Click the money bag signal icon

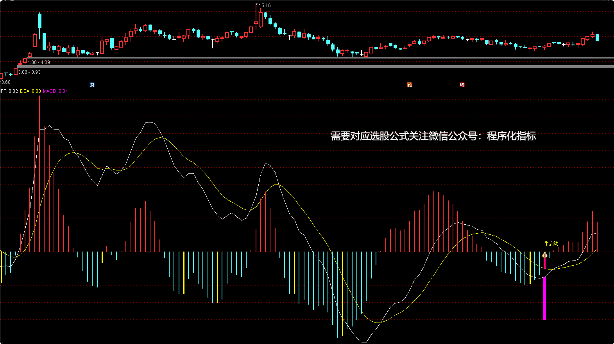[x=544, y=255]
